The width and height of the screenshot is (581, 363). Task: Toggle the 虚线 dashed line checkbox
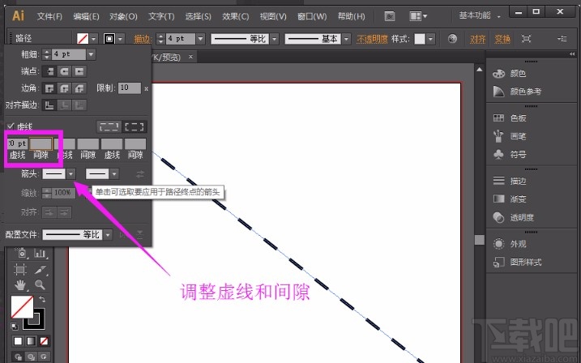[x=11, y=126]
